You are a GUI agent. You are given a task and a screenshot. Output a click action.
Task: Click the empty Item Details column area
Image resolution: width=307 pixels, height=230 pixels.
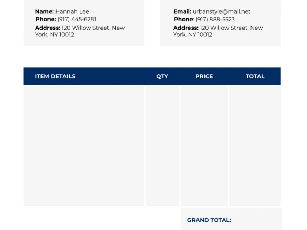point(84,146)
